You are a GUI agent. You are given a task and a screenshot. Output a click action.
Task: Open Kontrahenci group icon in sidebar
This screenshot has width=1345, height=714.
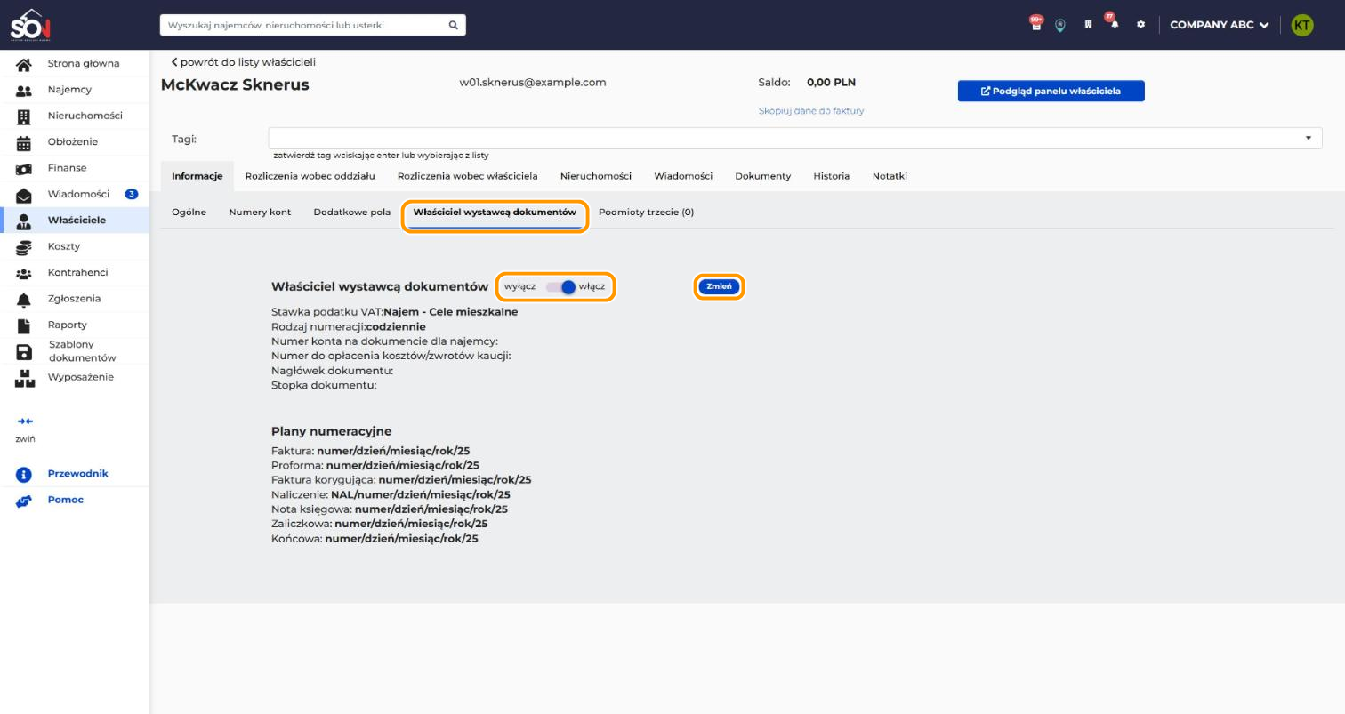point(24,273)
